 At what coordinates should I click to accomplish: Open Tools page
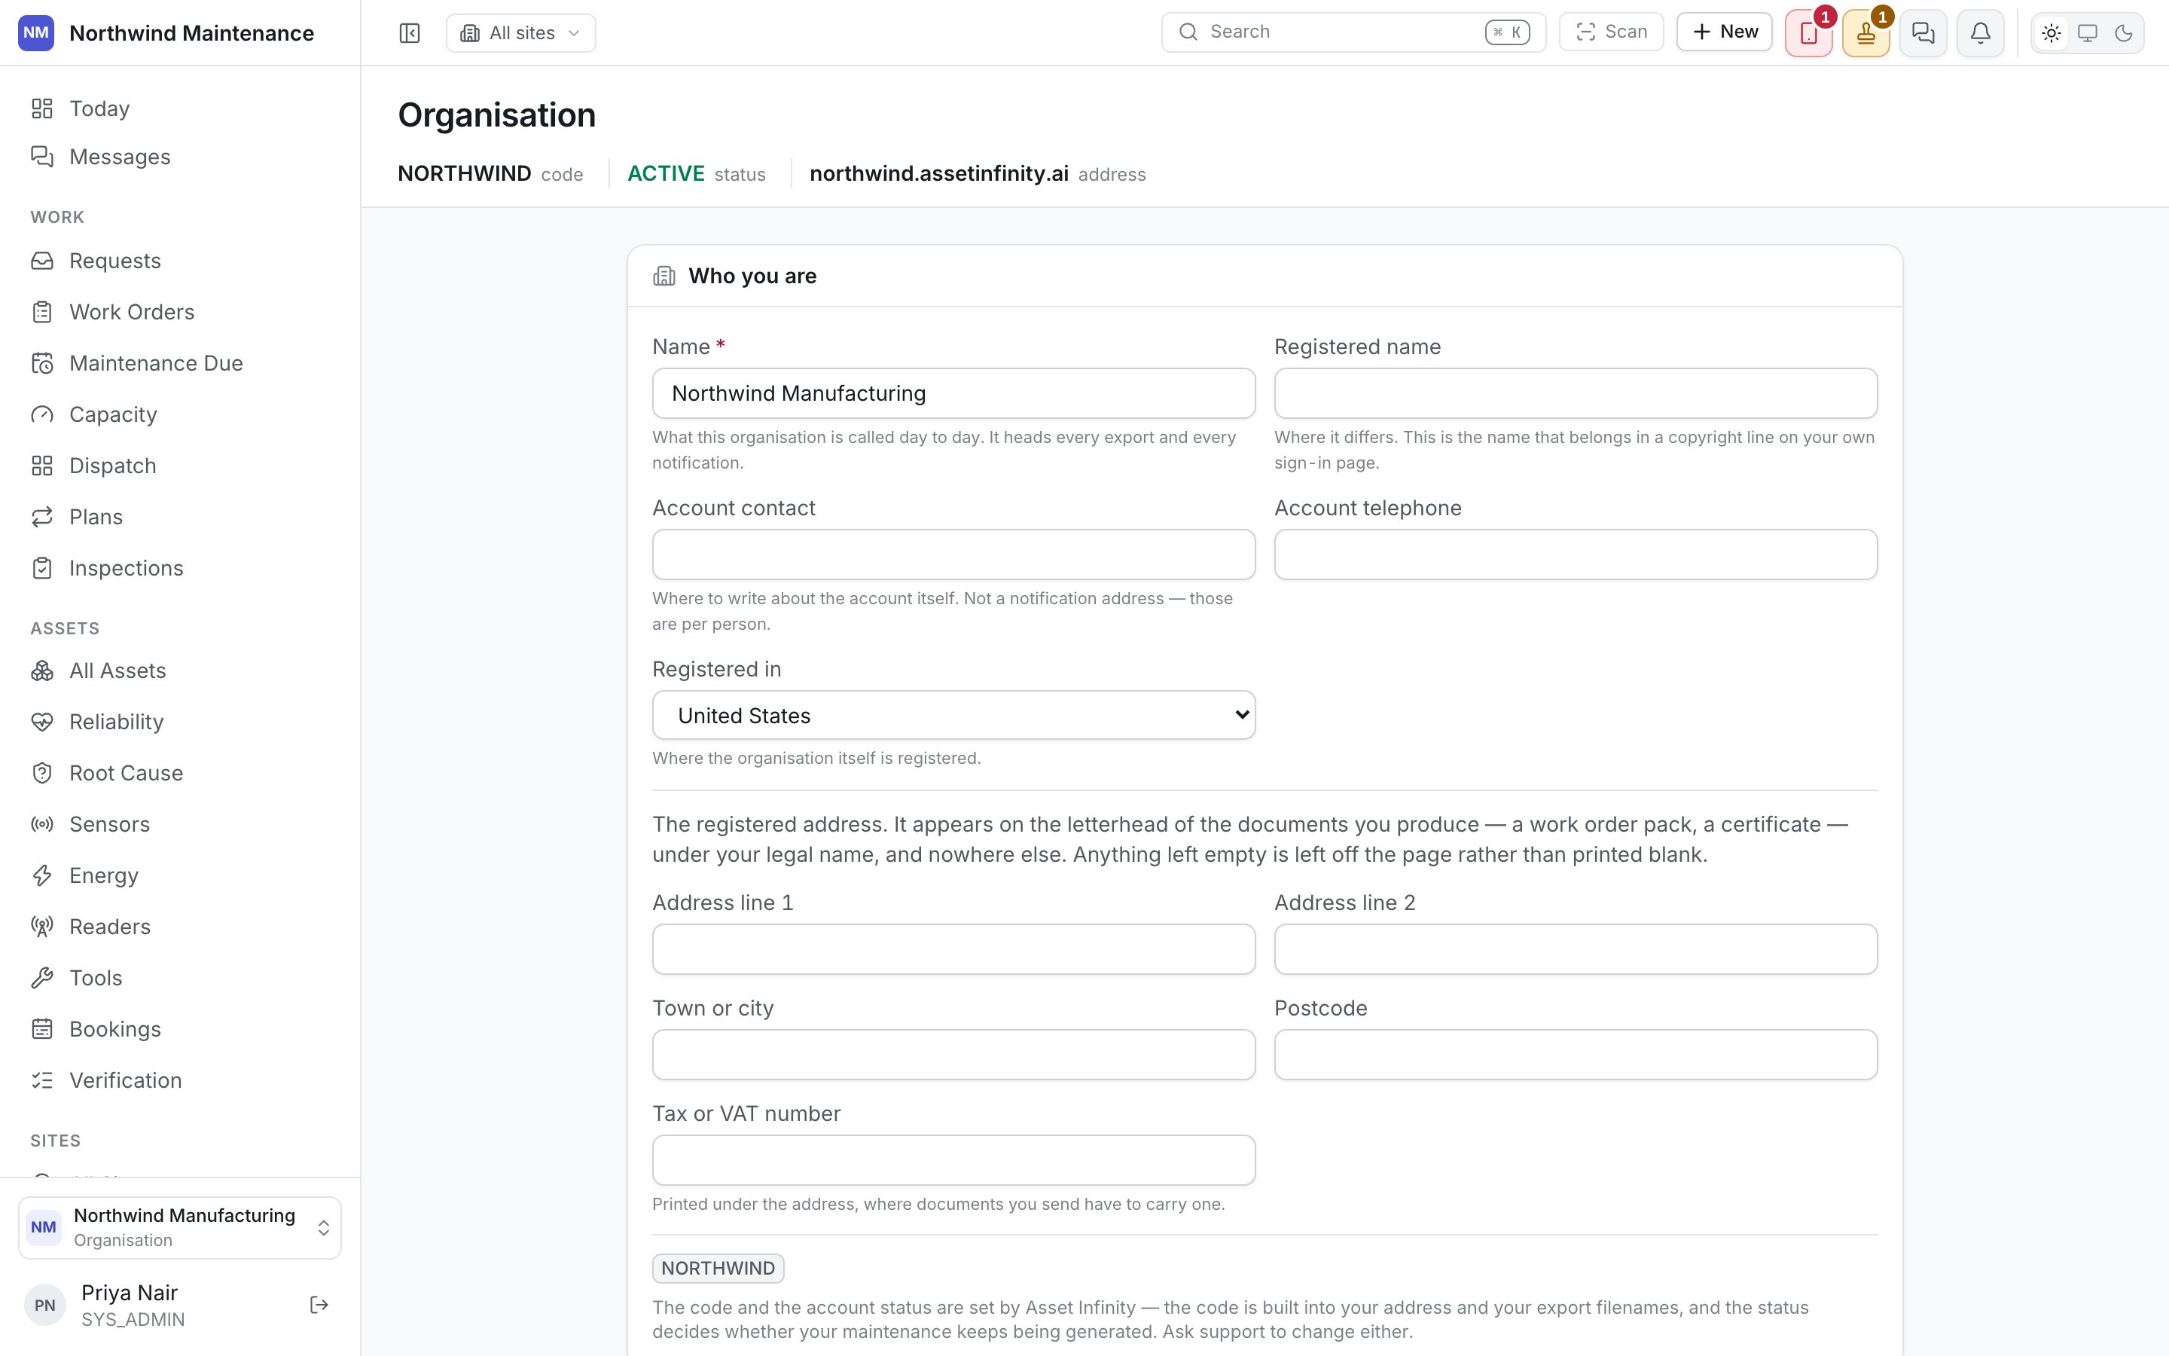180,978
